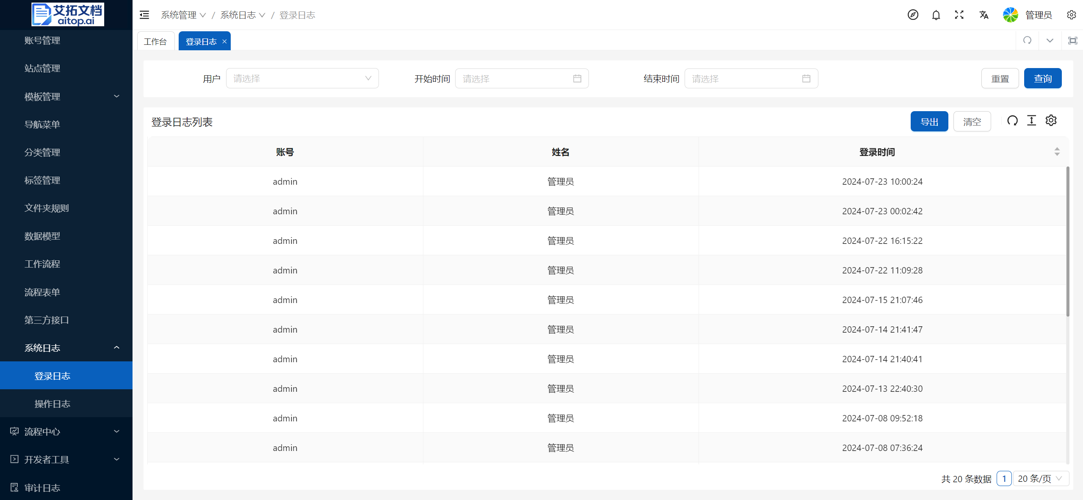Open the 20 条/页 page size dropdown
Screen dimensions: 1083x500
click(x=1040, y=478)
